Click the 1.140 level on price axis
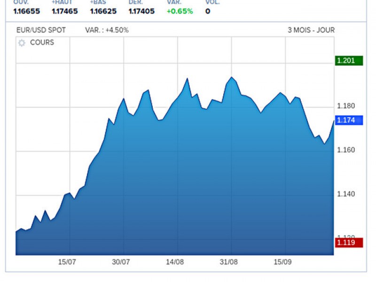The width and height of the screenshot is (376, 282). click(x=345, y=194)
